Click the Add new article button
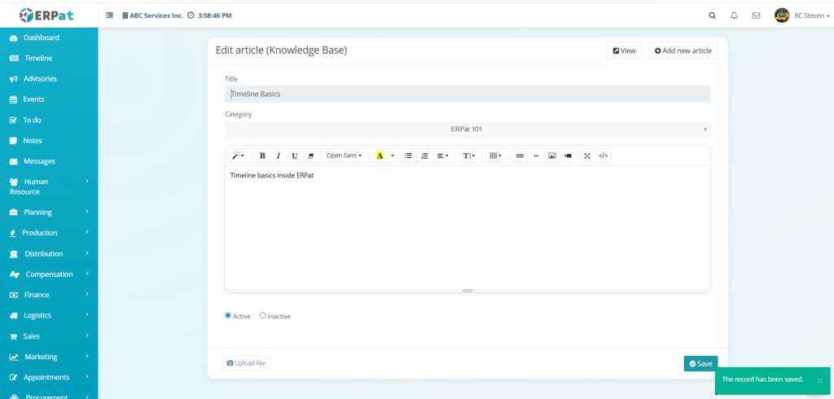 click(683, 50)
